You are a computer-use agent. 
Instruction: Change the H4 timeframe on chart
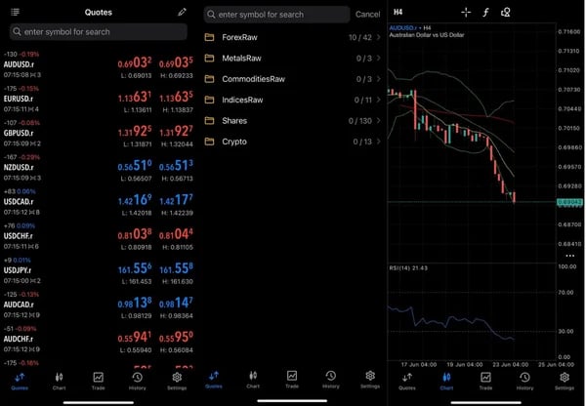[x=398, y=13]
